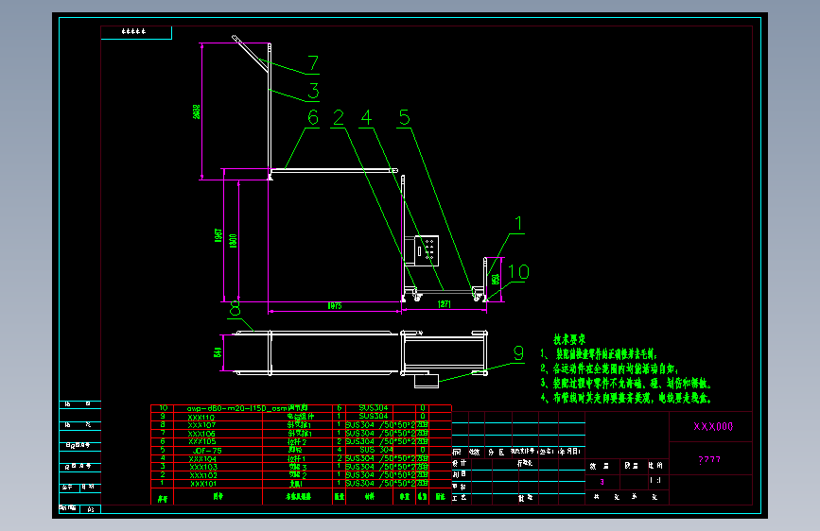
Task: Select the small vertical dimension beside the right bracket
Action: [496, 279]
